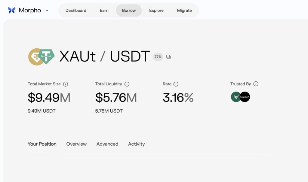
Task: Click the green USDT token icon
Action: [x=46, y=56]
